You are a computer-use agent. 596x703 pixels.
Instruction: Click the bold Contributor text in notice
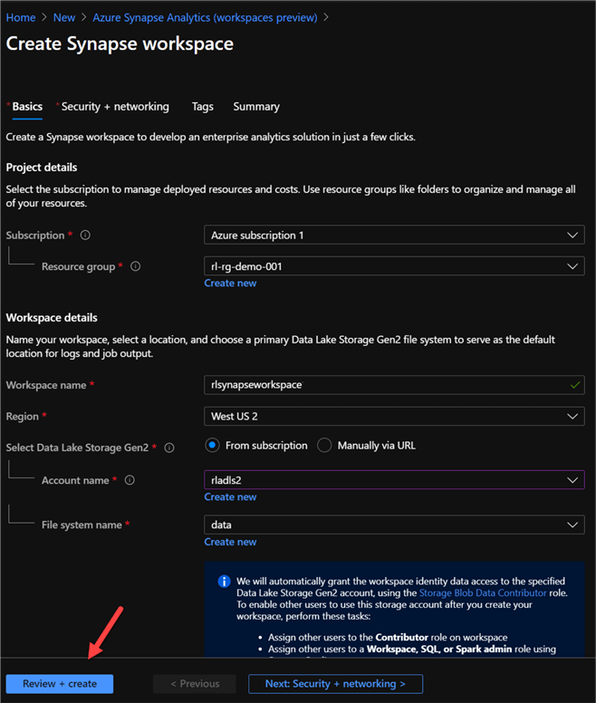[x=401, y=637]
